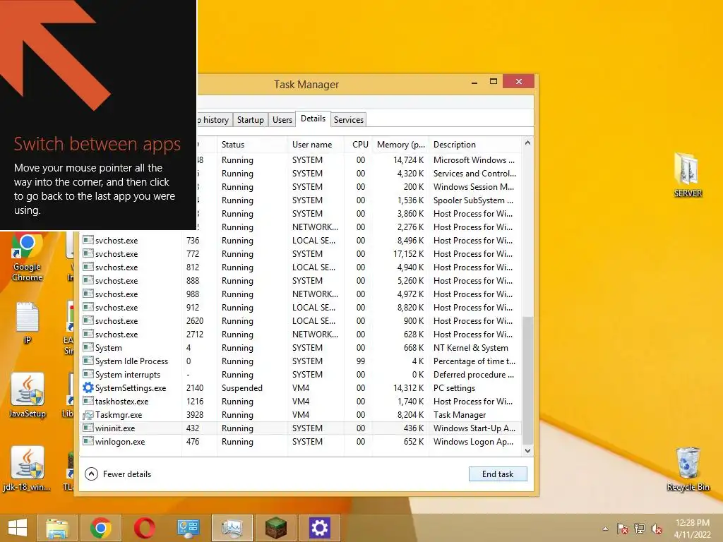Open the SERVER folder on desktop
Image resolution: width=723 pixels, height=542 pixels.
pyautogui.click(x=688, y=175)
